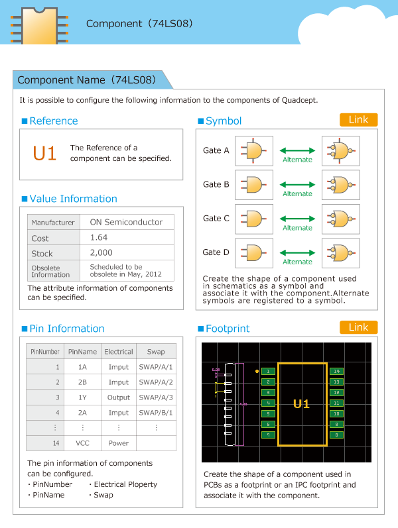Select the Gate B alternate symbol
Viewport: 398px width, 528px height.
pyautogui.click(x=341, y=185)
